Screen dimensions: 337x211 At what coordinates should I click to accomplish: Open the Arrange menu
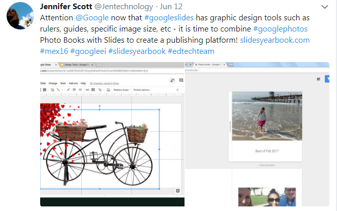53,83
